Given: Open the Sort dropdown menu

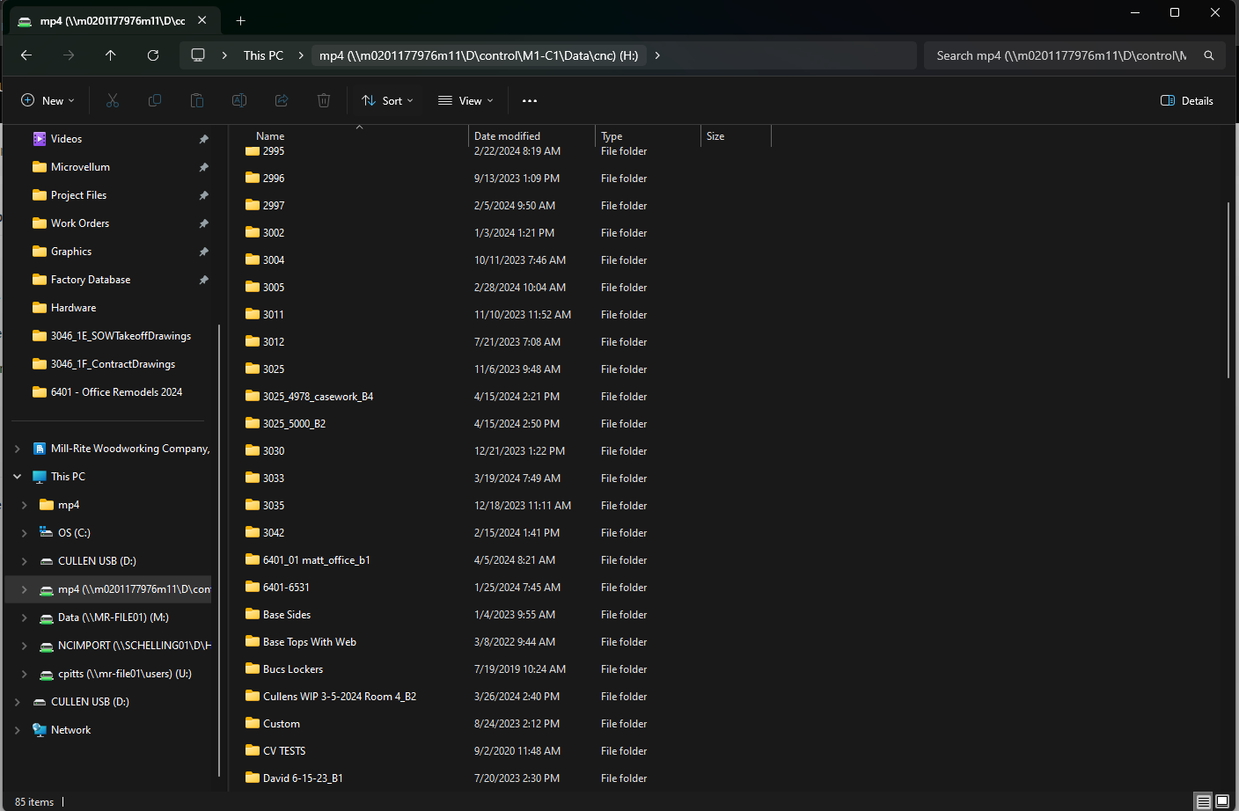Looking at the screenshot, I should 387,100.
